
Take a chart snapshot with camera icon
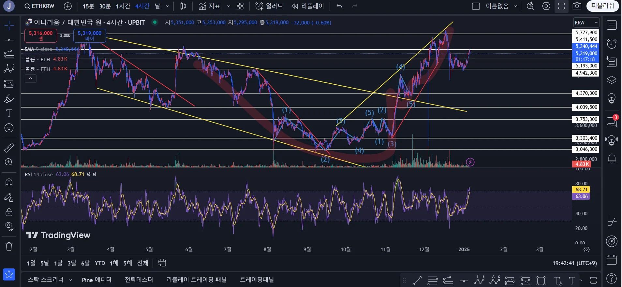[x=577, y=6]
